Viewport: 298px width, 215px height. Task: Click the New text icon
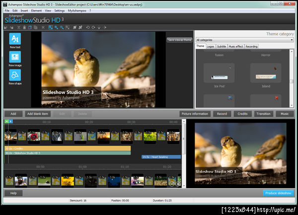point(14,39)
